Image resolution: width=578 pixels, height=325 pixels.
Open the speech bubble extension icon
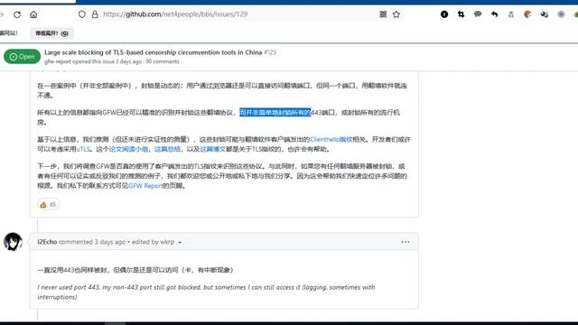478,14
